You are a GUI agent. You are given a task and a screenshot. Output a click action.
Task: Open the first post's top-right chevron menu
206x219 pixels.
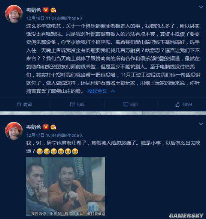click(201, 7)
